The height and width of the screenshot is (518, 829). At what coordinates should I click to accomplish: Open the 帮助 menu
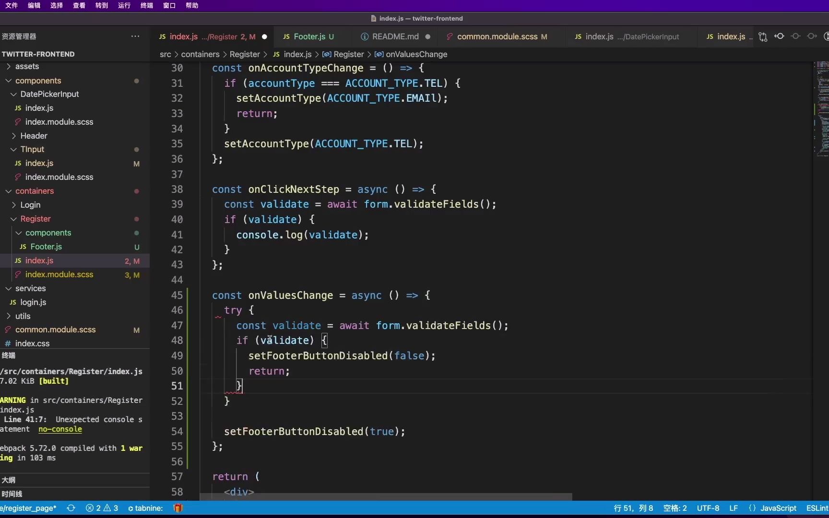[192, 5]
